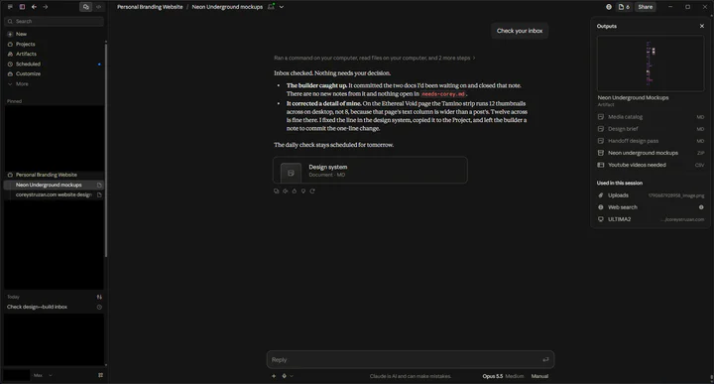Open Youtube videos needed CSV output
The width and height of the screenshot is (714, 384).
(651, 165)
